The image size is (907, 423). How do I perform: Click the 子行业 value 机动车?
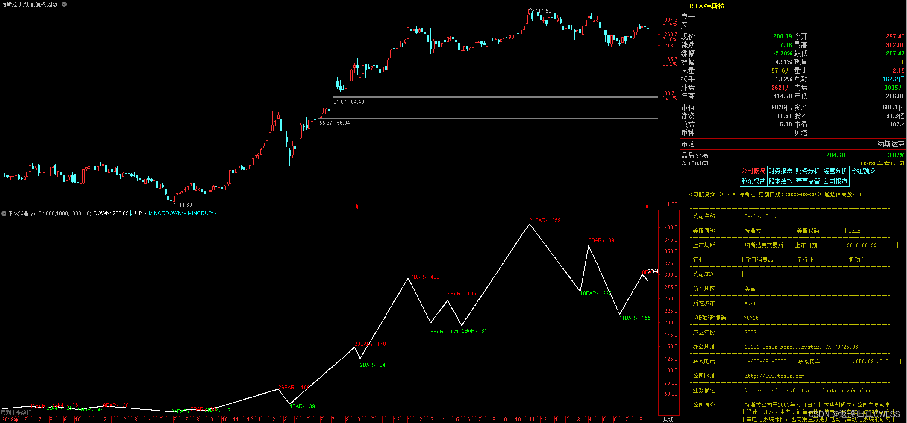[857, 260]
